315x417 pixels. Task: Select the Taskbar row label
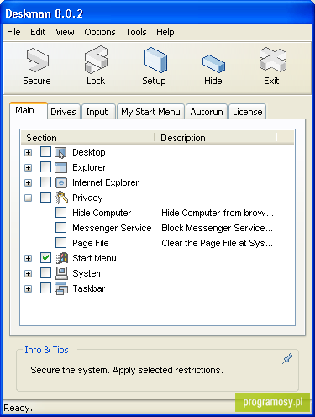tap(89, 288)
